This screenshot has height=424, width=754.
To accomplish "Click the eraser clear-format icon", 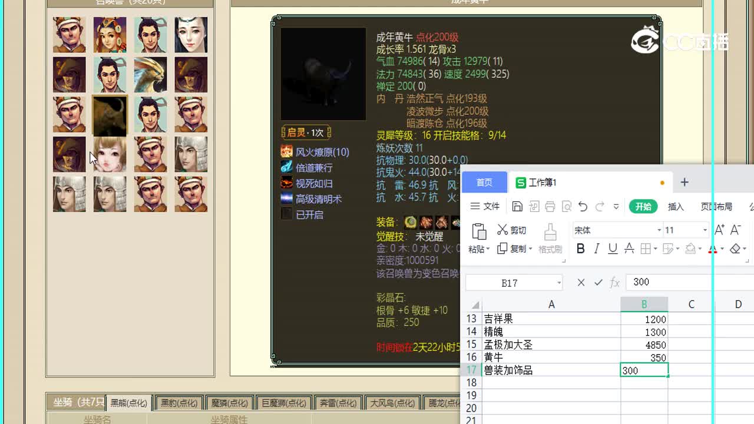I will [735, 249].
